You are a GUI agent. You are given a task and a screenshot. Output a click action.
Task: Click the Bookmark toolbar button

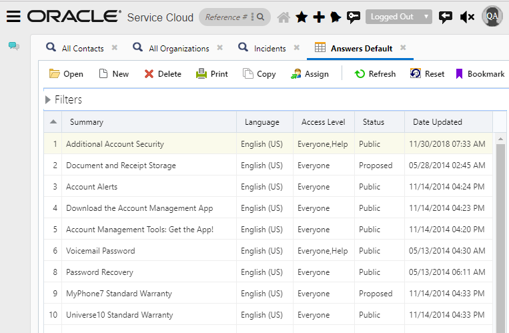click(480, 74)
